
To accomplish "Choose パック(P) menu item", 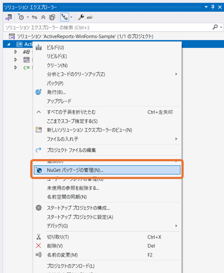I will [x=107, y=83].
